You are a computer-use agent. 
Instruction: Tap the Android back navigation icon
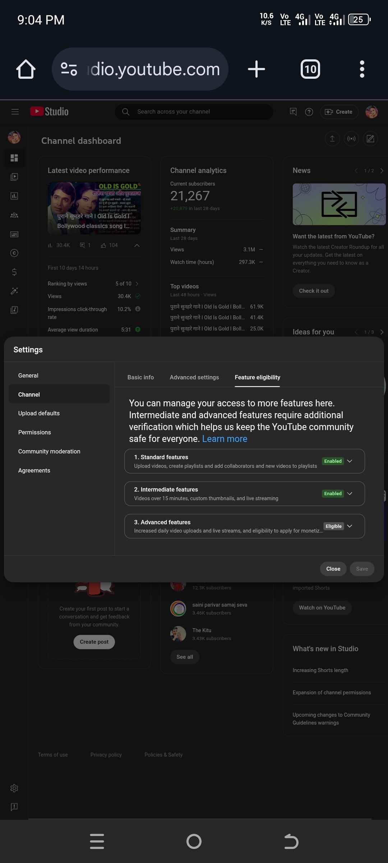[x=291, y=841]
